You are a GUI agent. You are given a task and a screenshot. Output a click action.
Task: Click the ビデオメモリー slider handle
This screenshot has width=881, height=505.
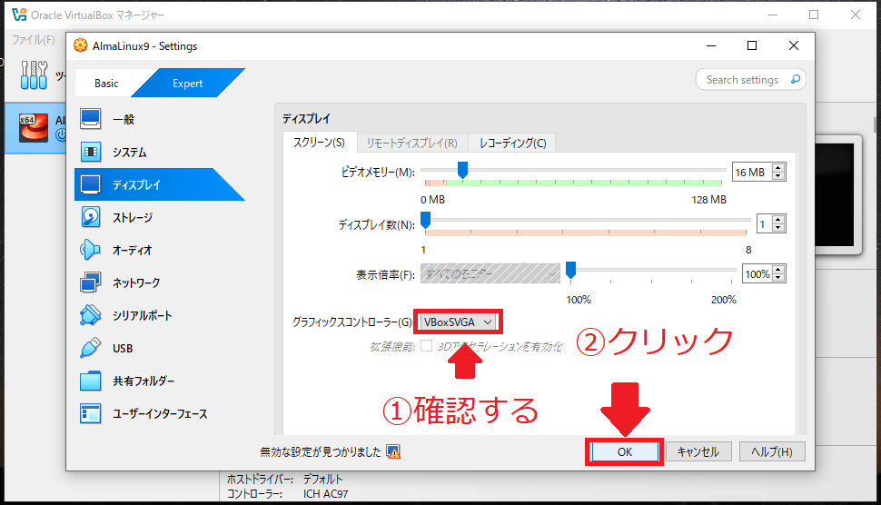pyautogui.click(x=462, y=170)
